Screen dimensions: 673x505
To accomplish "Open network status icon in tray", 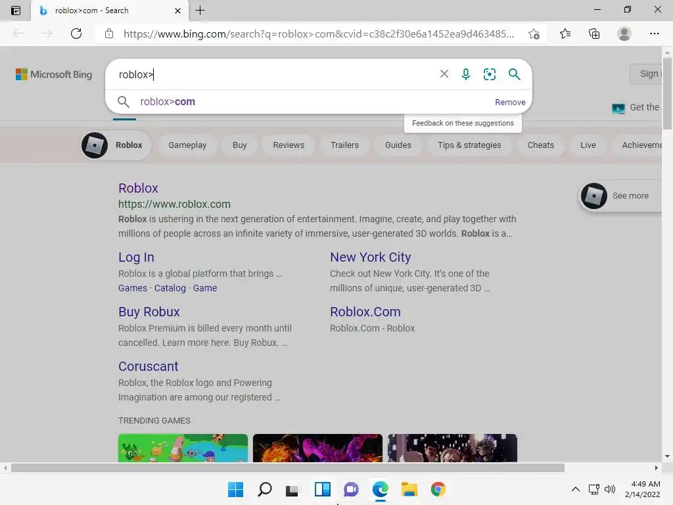I will coord(594,489).
